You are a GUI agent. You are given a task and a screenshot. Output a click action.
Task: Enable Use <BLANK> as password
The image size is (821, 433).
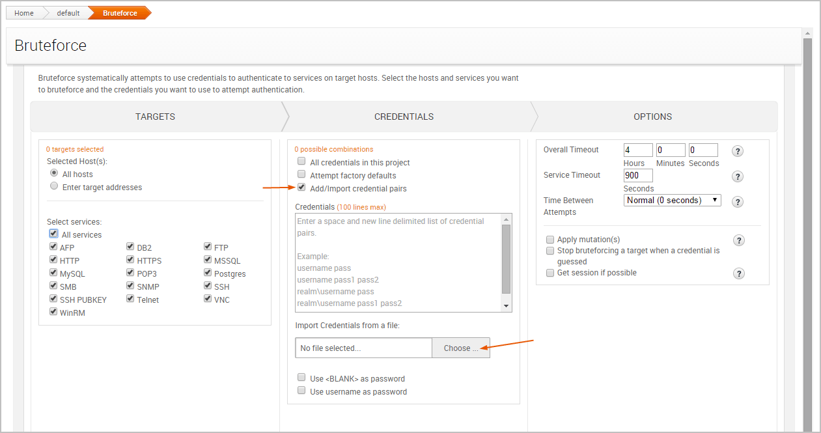coord(301,378)
